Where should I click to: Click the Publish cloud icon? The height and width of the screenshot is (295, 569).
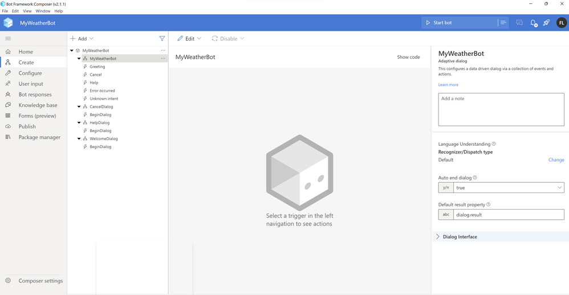coord(8,126)
